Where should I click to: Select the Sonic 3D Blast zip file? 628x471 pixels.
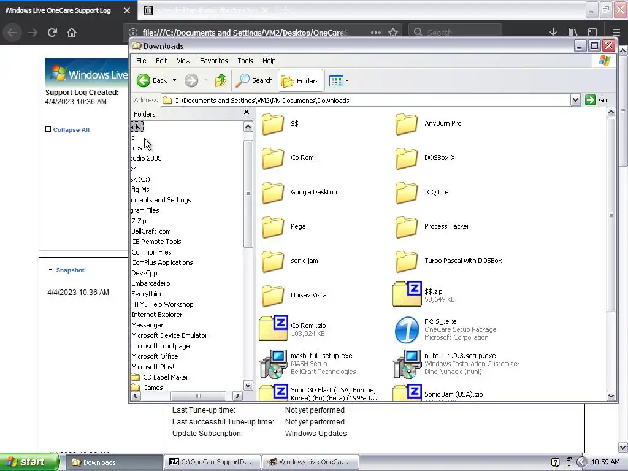(318, 393)
